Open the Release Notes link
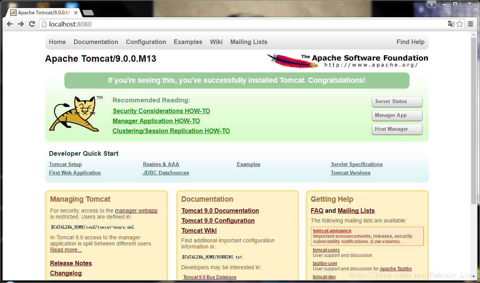Screen dimensions: 480x283 tap(71, 263)
